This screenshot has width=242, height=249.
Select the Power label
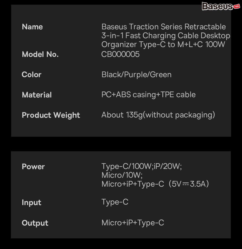pos(33,167)
